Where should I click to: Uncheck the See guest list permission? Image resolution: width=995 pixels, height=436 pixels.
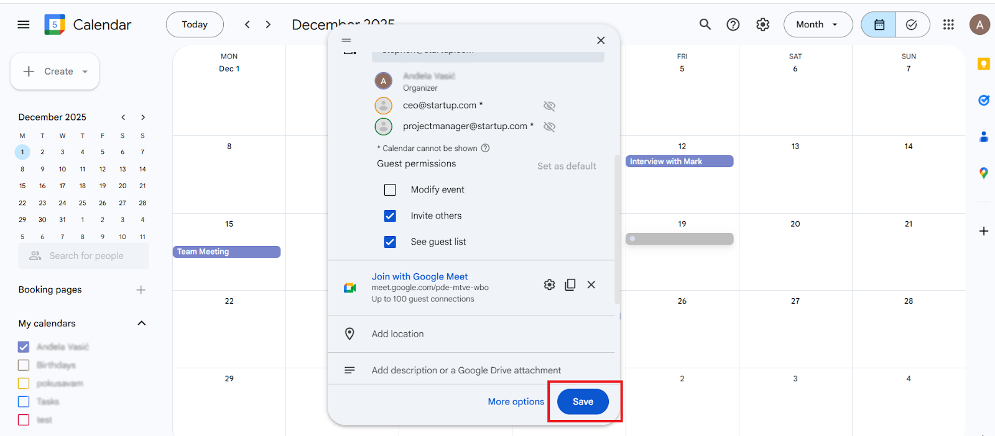(x=390, y=242)
